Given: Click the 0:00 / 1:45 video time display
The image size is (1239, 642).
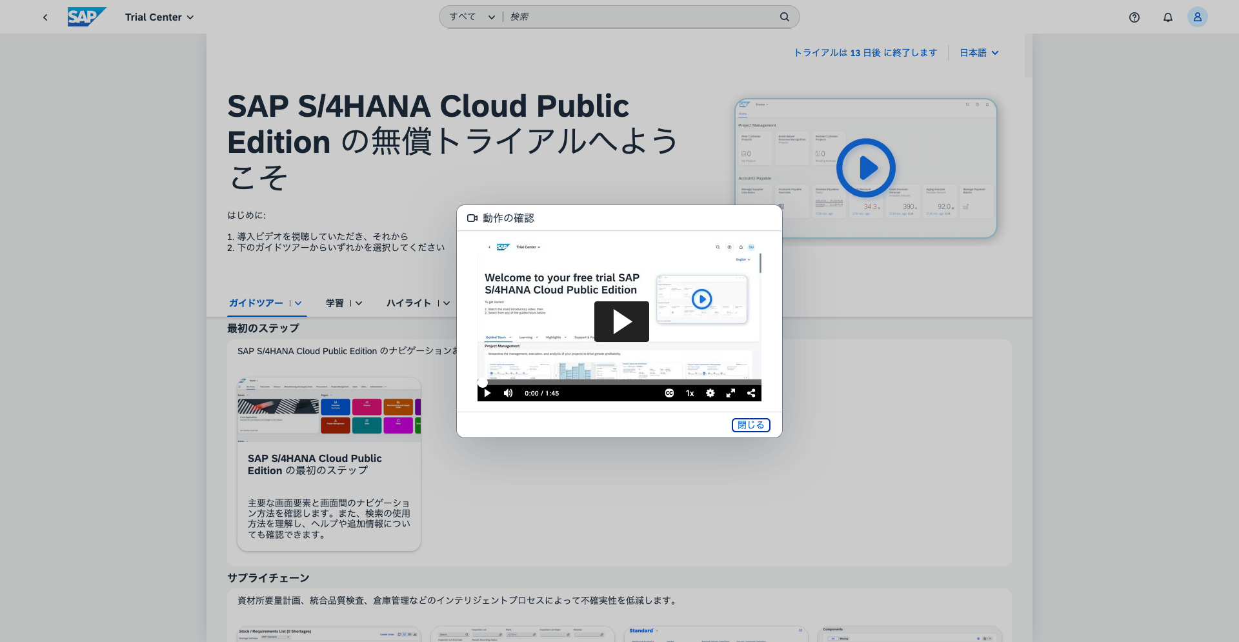Looking at the screenshot, I should (542, 393).
